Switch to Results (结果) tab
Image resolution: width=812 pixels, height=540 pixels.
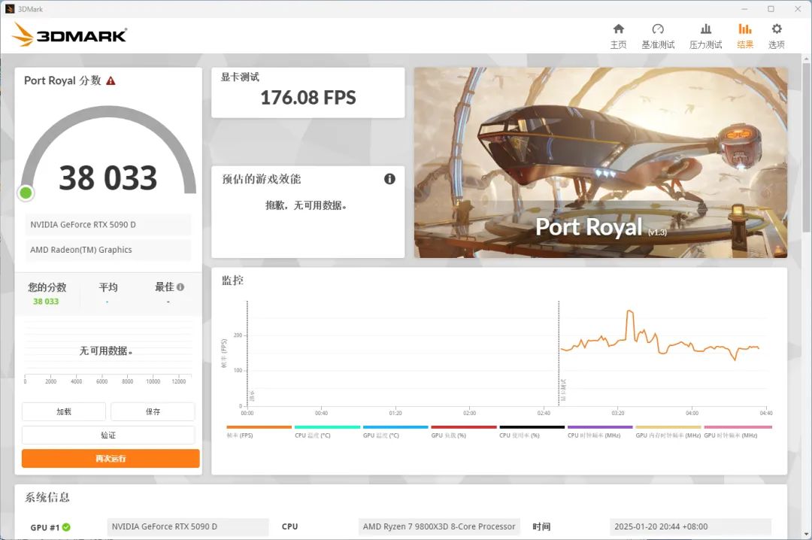point(744,36)
